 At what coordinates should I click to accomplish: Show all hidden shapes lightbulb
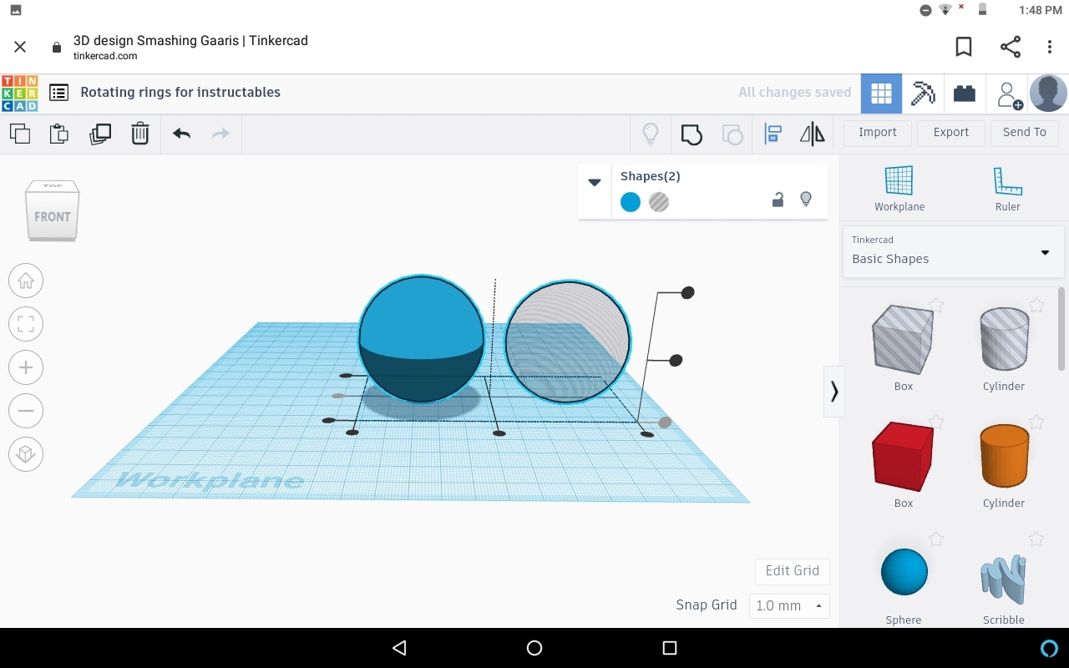click(x=650, y=134)
